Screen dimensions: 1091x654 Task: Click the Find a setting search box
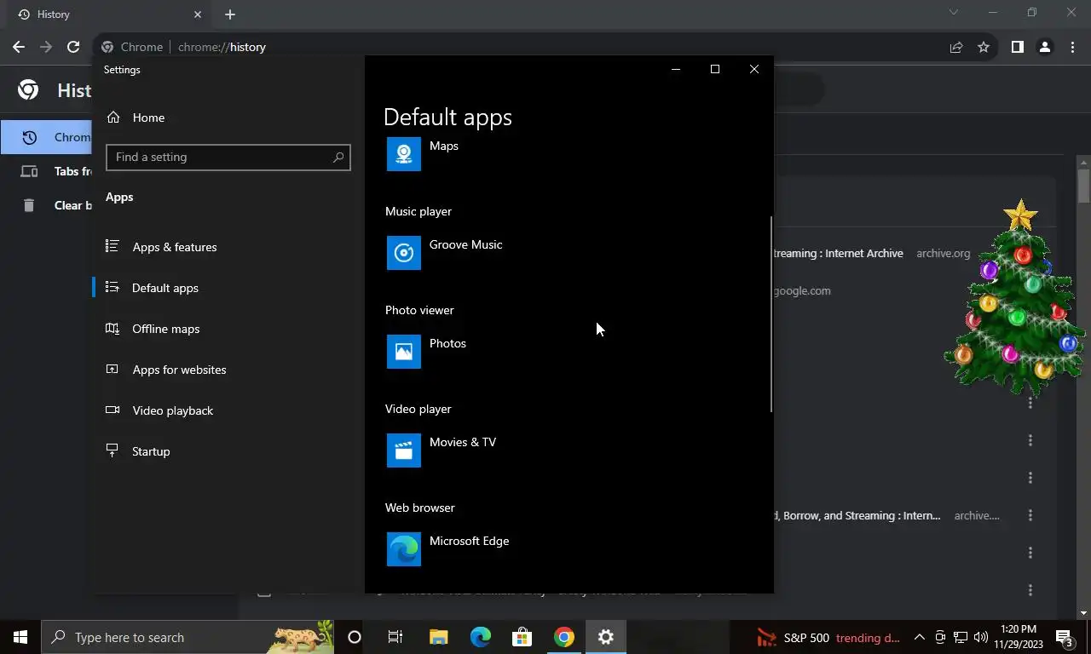pos(228,157)
